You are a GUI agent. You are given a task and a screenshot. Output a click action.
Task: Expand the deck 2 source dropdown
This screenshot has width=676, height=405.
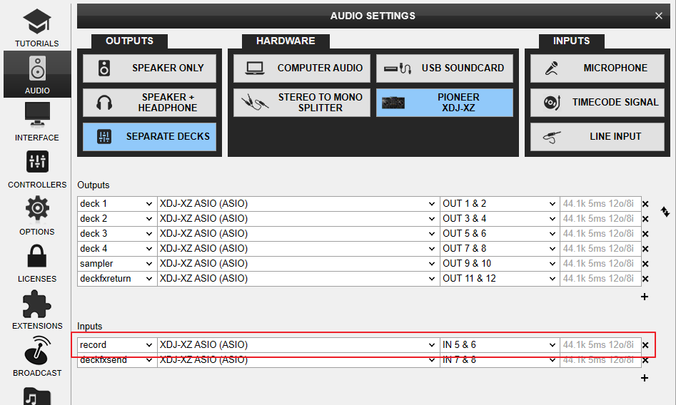117,219
